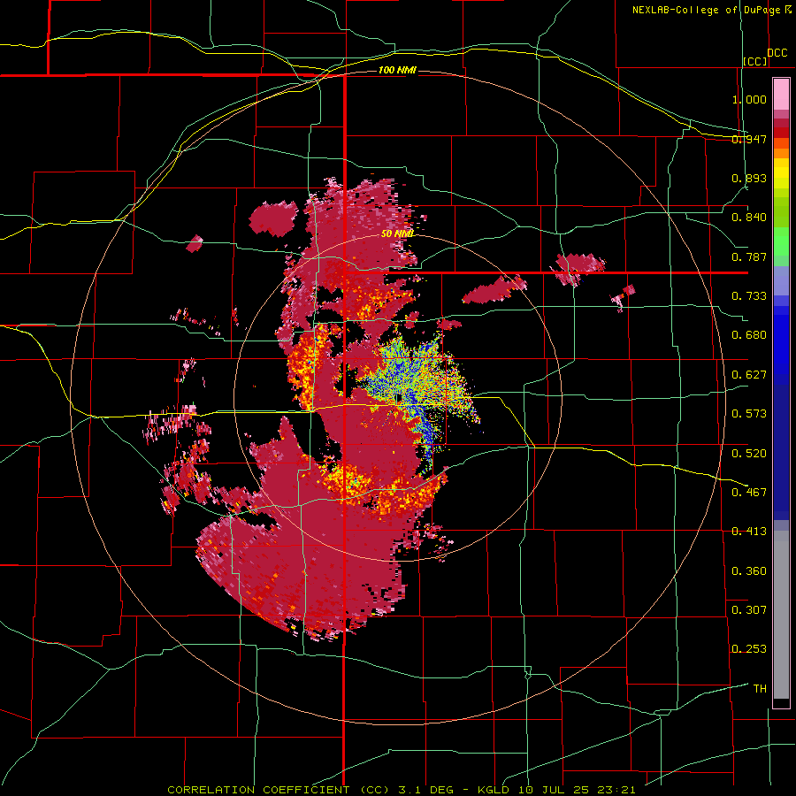This screenshot has width=796, height=796.
Task: Click the 0.307 legend value
Action: 749,610
